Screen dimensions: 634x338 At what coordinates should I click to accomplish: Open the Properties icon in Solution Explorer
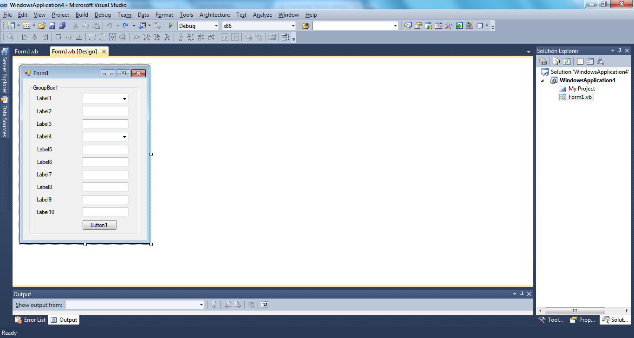click(543, 61)
